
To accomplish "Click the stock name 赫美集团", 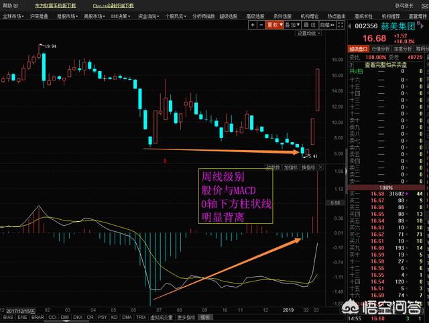I will pyautogui.click(x=397, y=26).
